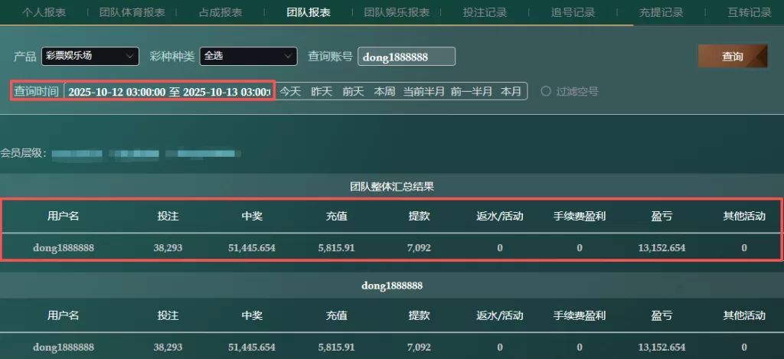Choose the 昨天 quick date filter
Viewport: 784px width, 359px height.
[322, 91]
